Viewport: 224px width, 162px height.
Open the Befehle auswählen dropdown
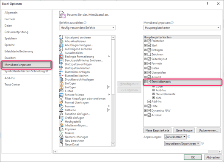point(87,27)
